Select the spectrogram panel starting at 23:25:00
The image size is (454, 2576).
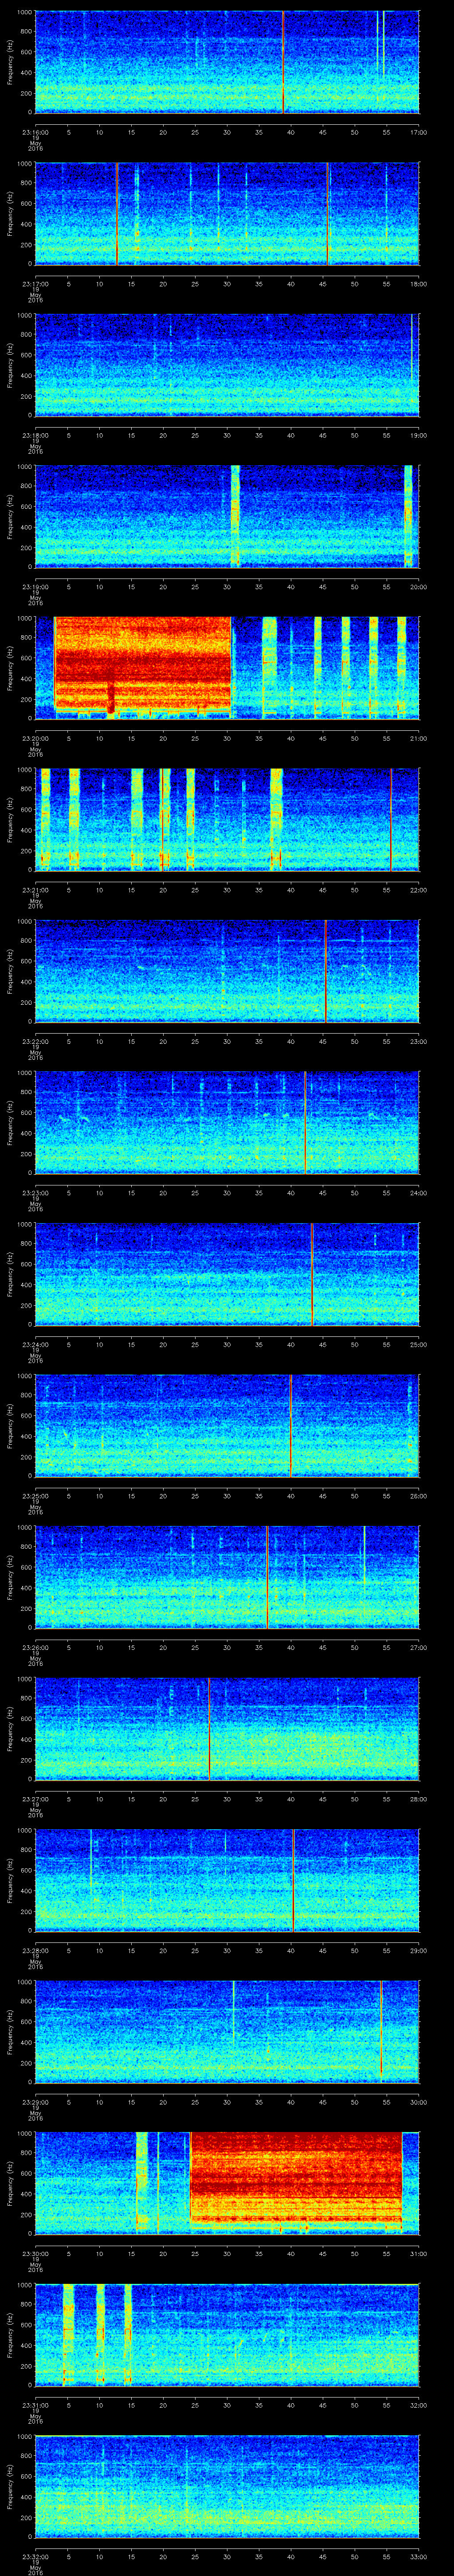[x=227, y=1427]
